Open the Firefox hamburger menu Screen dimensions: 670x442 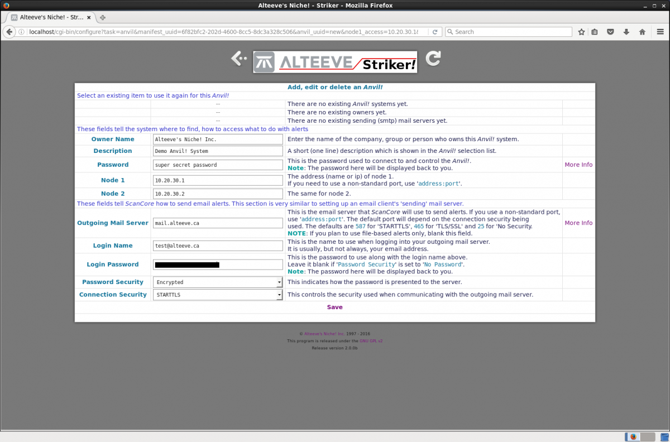(659, 32)
